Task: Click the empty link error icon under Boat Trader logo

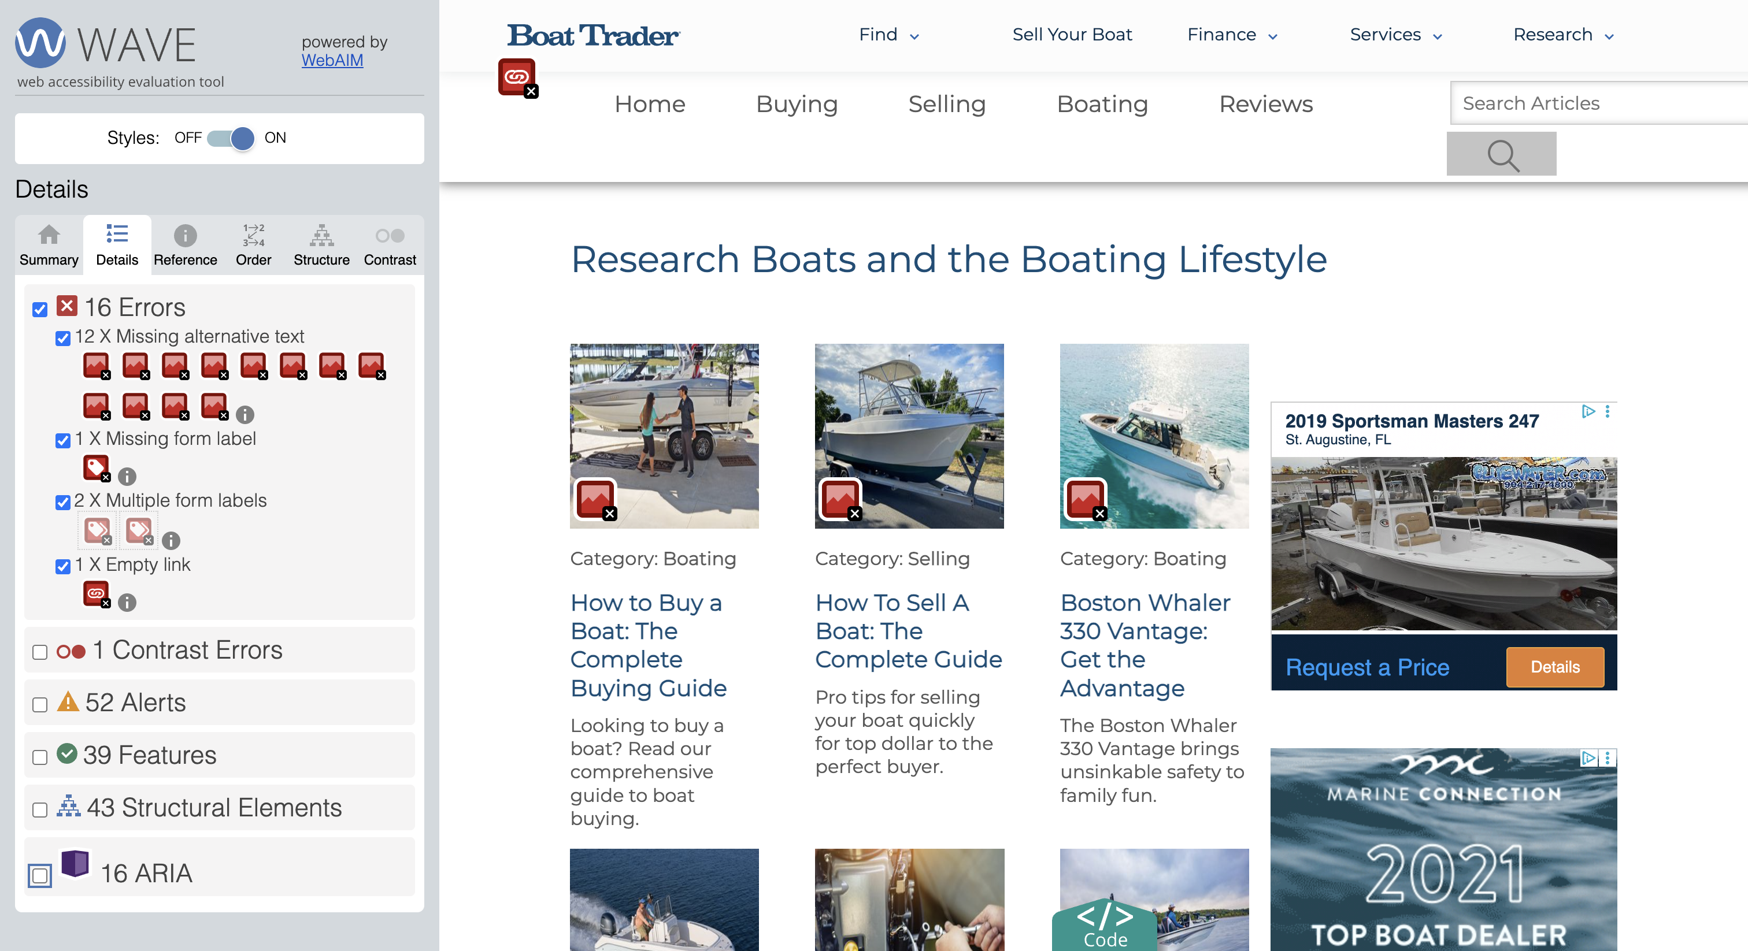Action: pos(518,78)
